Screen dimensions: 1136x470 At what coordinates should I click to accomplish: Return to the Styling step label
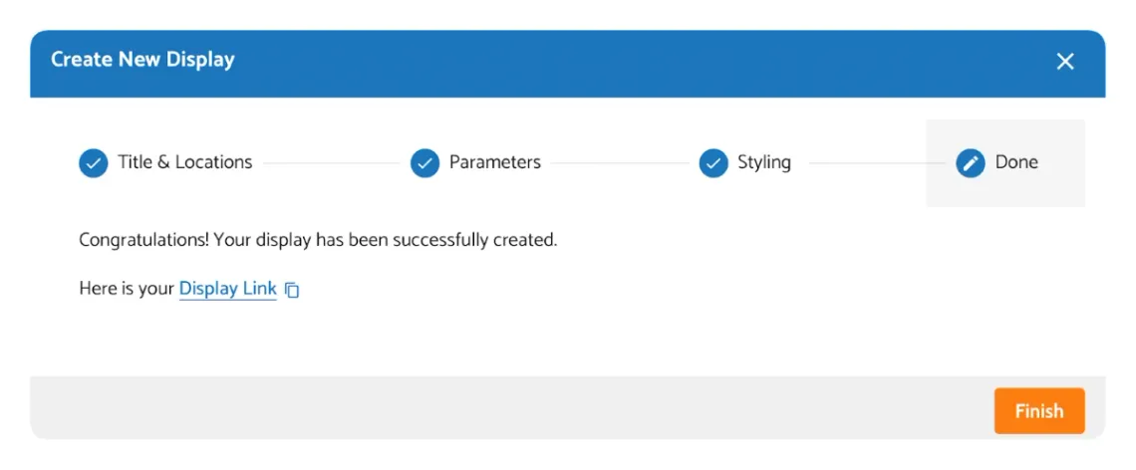764,162
